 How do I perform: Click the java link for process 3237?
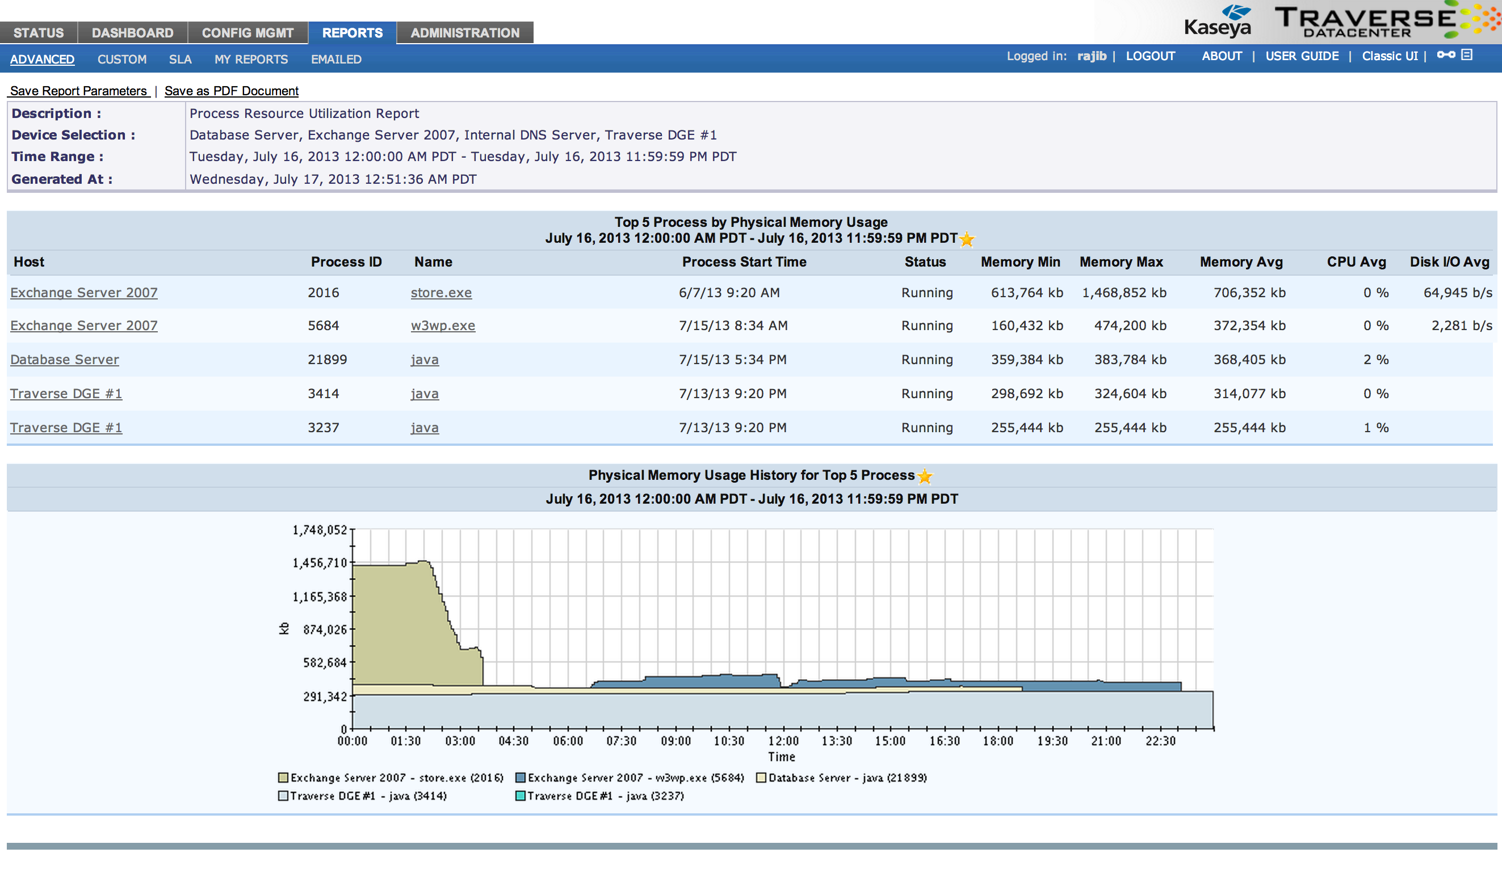tap(425, 427)
